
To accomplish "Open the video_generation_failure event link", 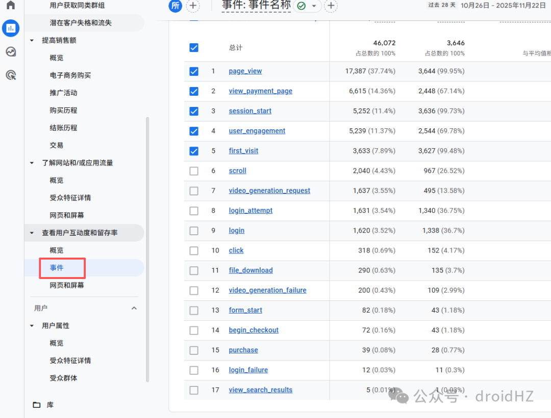I will click(267, 290).
